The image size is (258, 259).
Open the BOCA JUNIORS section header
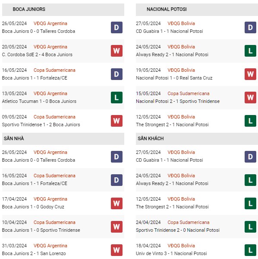[x=63, y=10]
